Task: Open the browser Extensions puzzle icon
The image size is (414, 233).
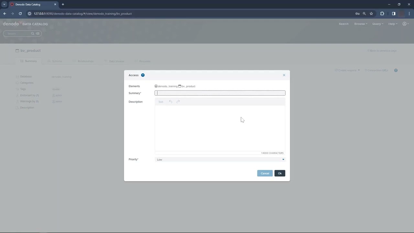Action: 382,14
